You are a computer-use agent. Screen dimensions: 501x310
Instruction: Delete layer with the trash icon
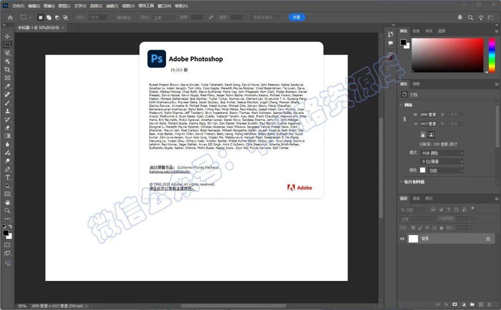[x=489, y=304]
